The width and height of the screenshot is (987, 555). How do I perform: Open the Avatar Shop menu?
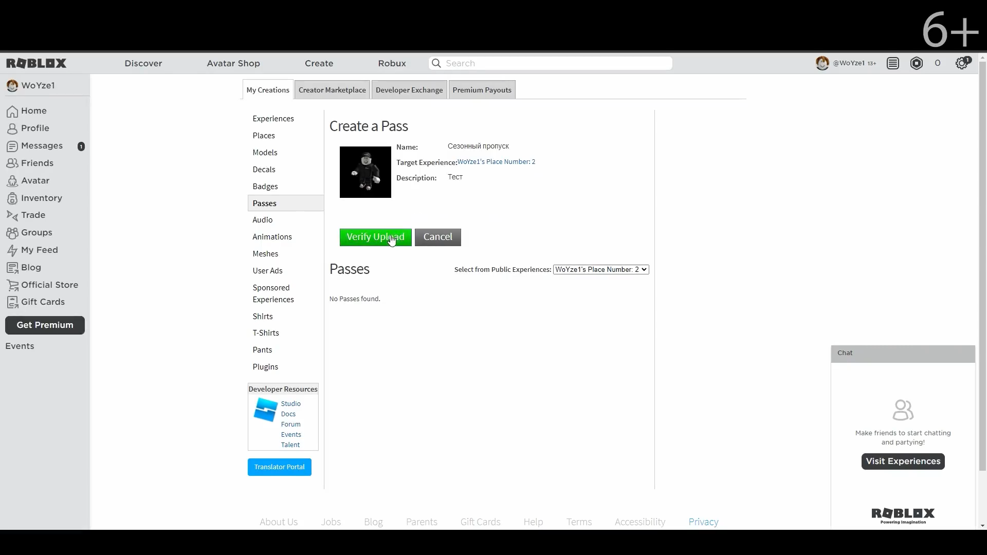tap(233, 63)
